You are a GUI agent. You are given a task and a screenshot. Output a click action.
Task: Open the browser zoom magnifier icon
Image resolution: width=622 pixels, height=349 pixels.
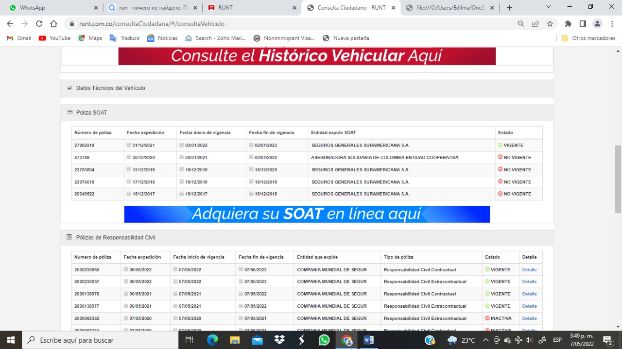[x=521, y=24]
